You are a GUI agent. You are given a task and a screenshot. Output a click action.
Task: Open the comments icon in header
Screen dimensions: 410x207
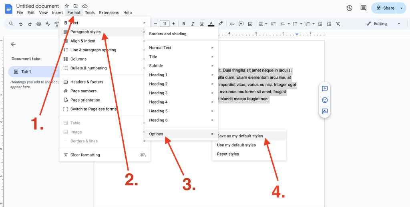coord(363,8)
